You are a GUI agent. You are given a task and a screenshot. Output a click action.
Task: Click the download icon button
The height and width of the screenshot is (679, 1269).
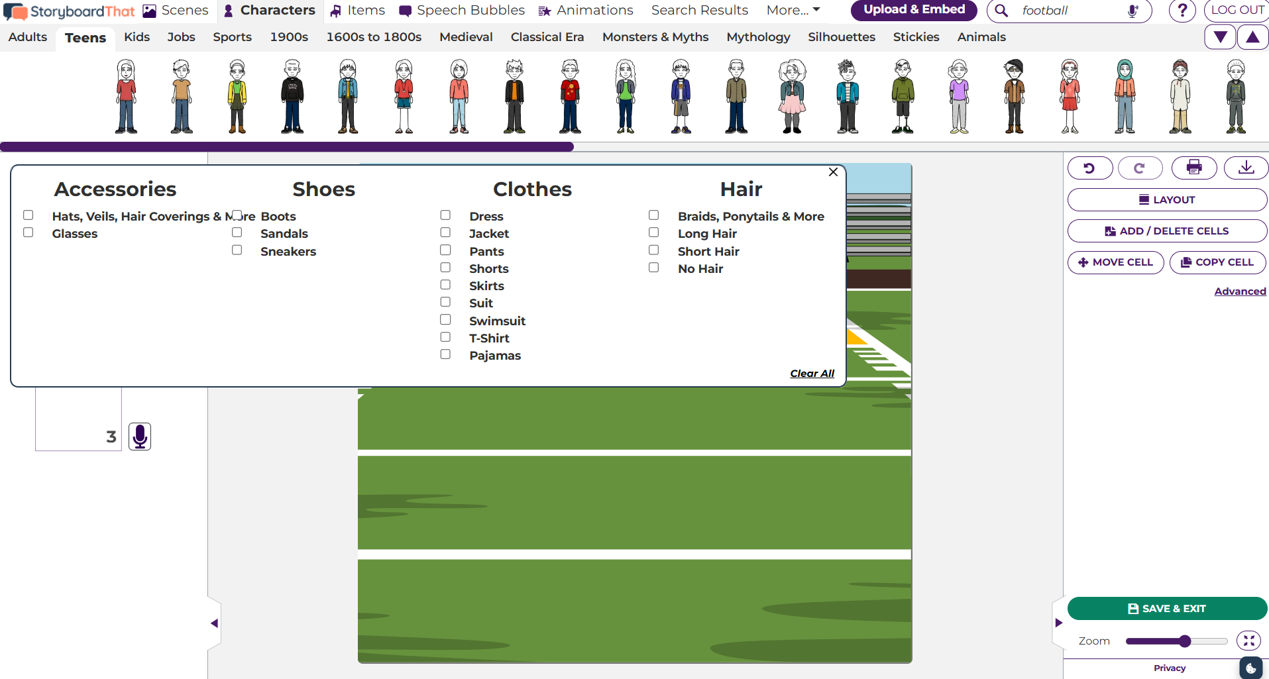point(1246,168)
